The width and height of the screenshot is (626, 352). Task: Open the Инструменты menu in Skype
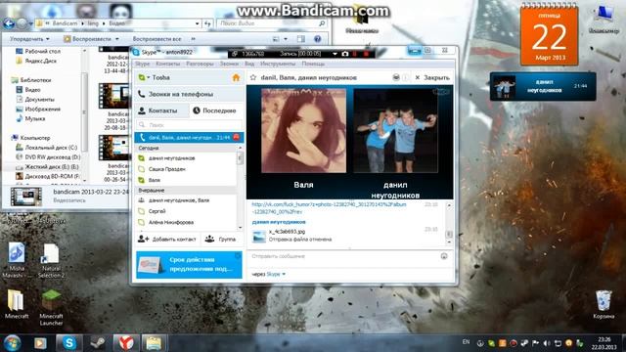(x=278, y=64)
